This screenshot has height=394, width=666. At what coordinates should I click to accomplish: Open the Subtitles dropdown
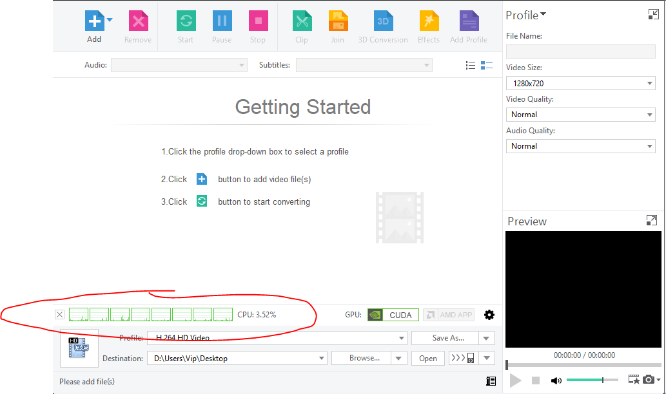(x=364, y=65)
